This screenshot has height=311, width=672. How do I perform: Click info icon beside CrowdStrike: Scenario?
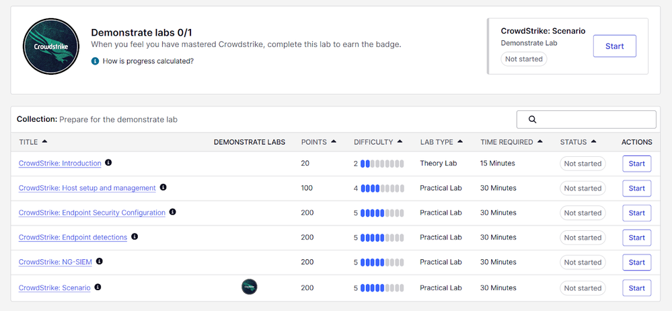[x=98, y=287]
